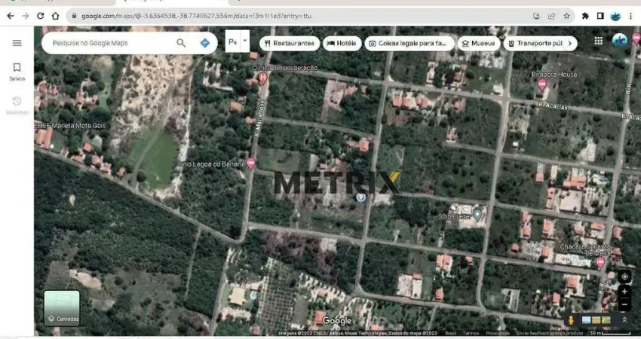
Task: Share this page from address bar
Action: (551, 16)
